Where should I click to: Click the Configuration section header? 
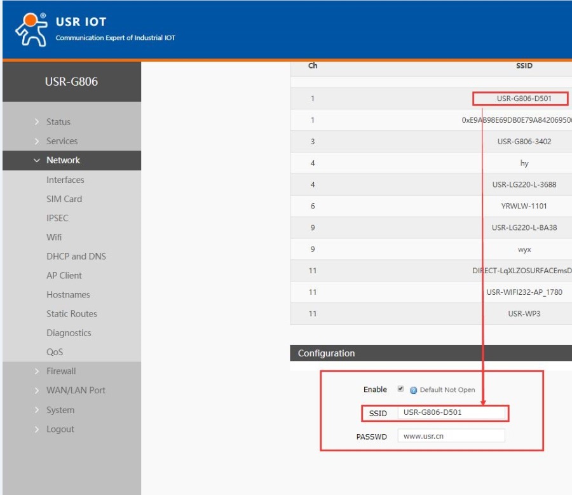tap(431, 353)
